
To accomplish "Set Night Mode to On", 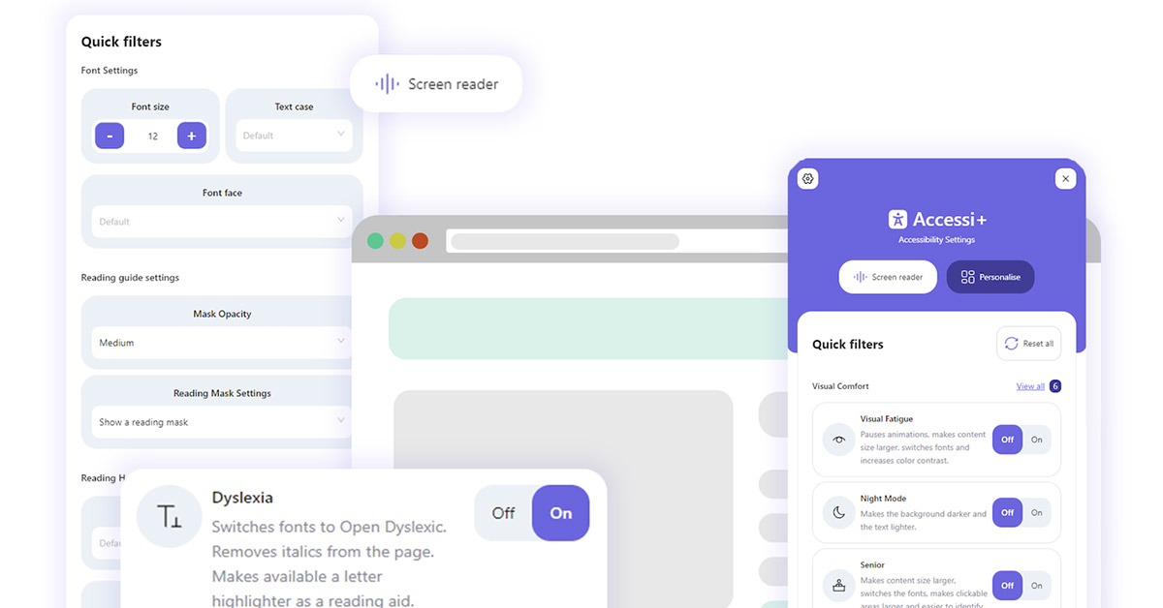I will click(x=1036, y=513).
